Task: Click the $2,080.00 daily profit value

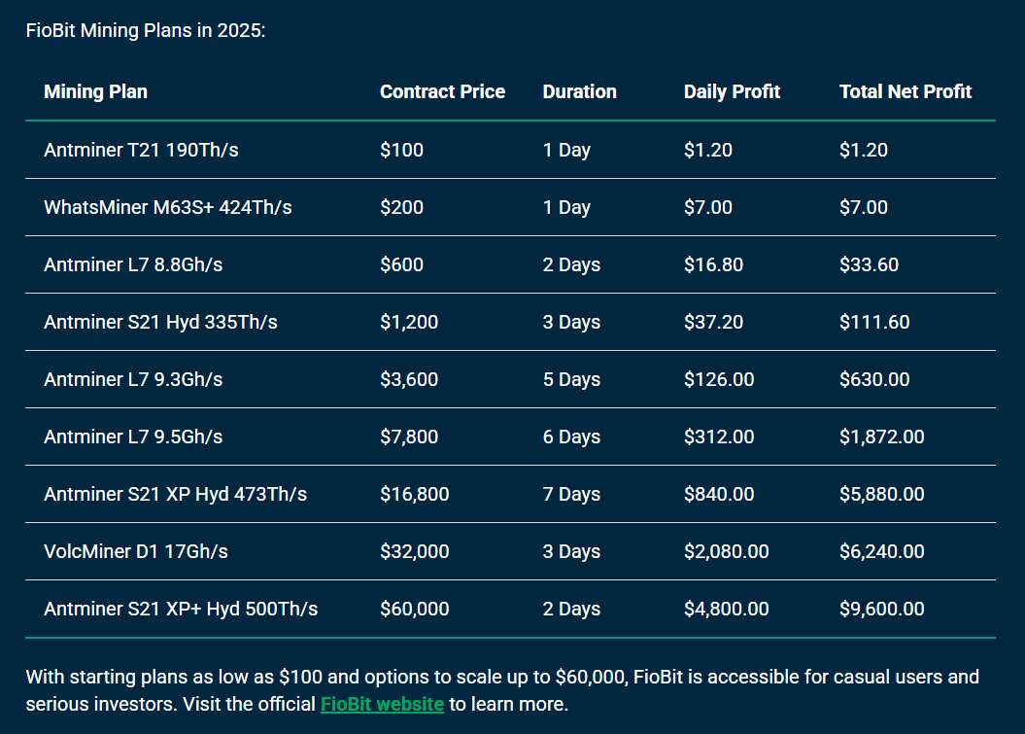Action: (726, 552)
